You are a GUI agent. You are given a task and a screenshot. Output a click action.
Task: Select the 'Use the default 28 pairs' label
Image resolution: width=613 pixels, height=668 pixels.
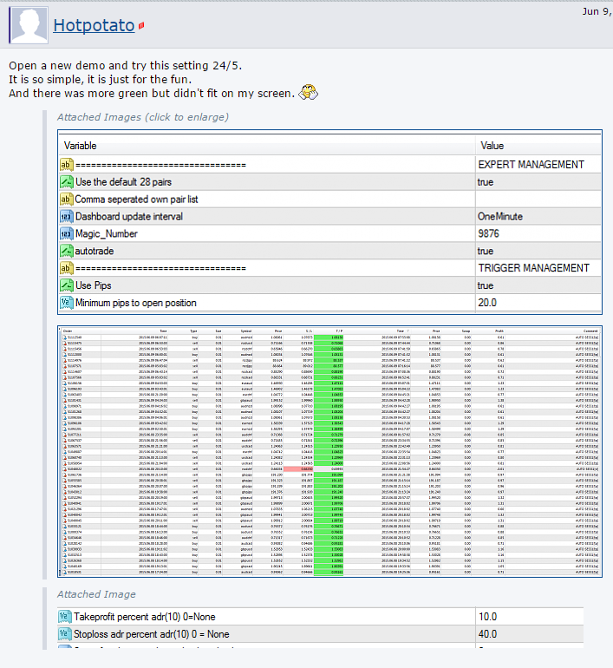(123, 182)
